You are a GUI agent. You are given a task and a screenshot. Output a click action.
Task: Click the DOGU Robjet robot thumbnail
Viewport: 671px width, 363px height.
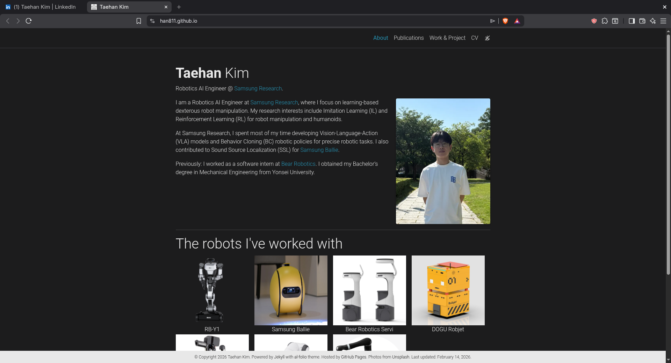448,290
